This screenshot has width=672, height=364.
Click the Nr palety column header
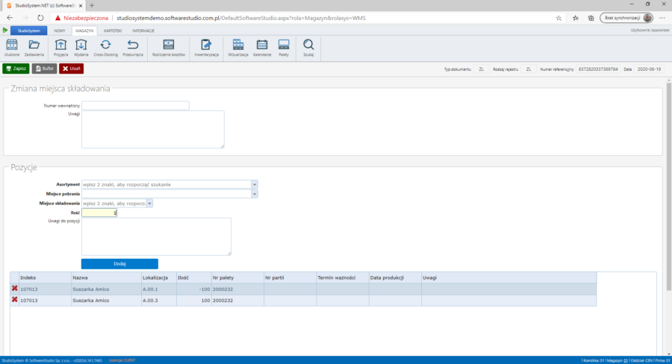coord(237,277)
